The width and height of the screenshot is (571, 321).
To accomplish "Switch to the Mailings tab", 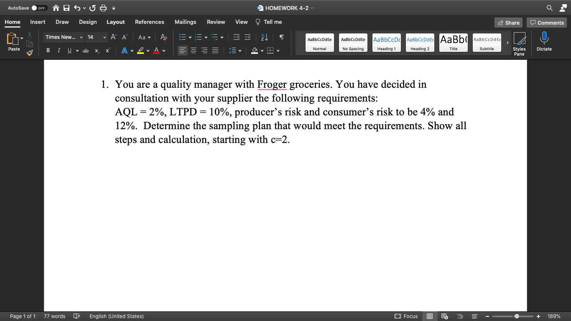I will click(x=186, y=22).
